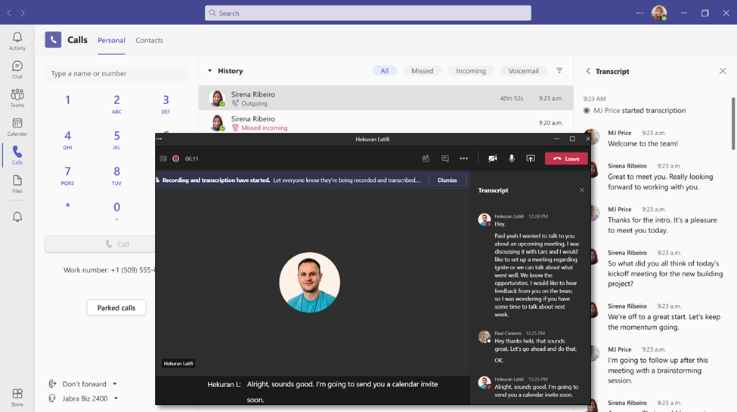Click the history filter icon
This screenshot has height=412, width=737.
559,70
